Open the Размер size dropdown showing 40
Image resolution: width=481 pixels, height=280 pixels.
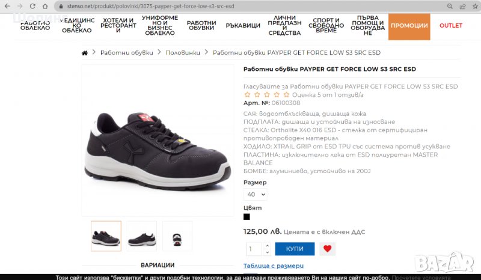[x=255, y=194]
